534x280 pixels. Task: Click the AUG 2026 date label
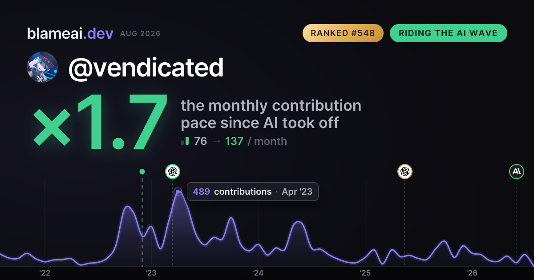140,34
